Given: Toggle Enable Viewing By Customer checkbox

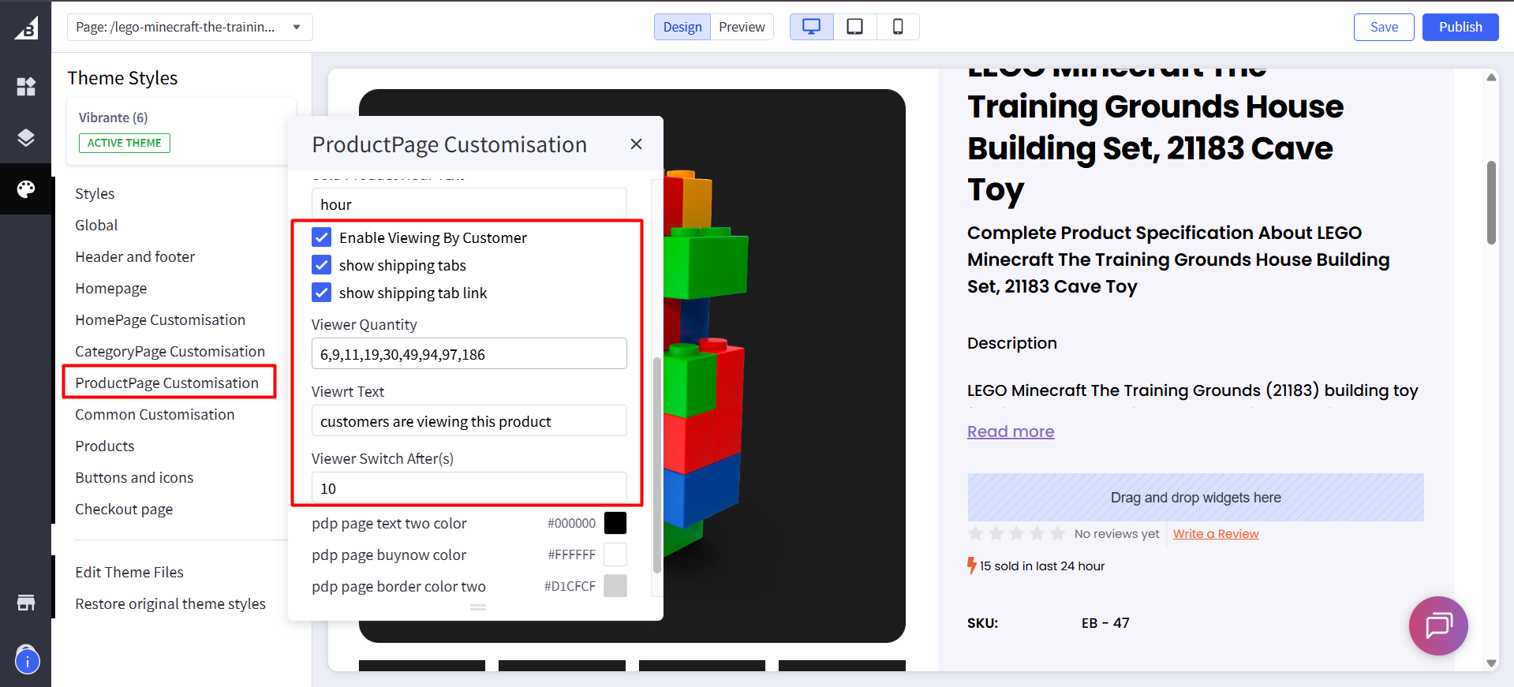Looking at the screenshot, I should [x=321, y=237].
